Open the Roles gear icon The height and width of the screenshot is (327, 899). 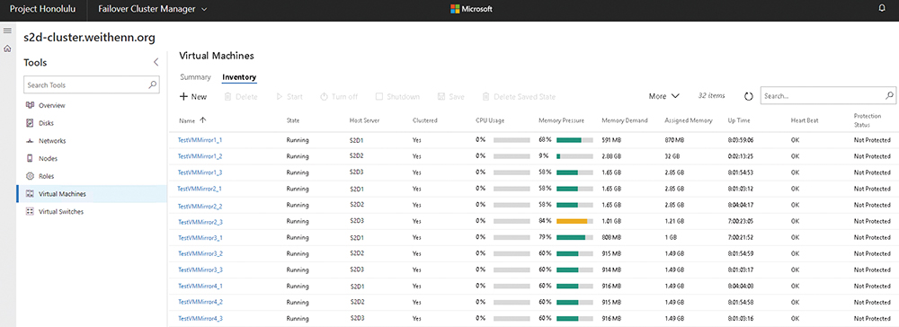[x=30, y=176]
